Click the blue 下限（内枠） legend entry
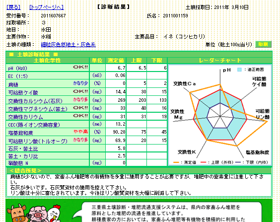This screenshot has height=222, width=280. pos(251,162)
